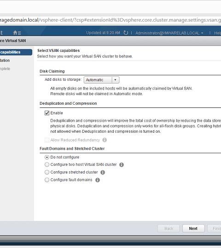Viewport: 221px width, 248px height.
Task: Toggle the Allow Reduced Redundancy checkbox
Action: (47, 140)
